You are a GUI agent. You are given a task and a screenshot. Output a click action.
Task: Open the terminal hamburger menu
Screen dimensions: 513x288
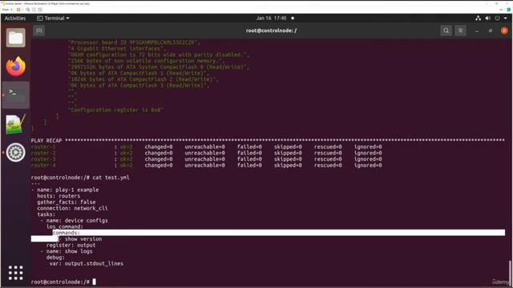[460, 30]
